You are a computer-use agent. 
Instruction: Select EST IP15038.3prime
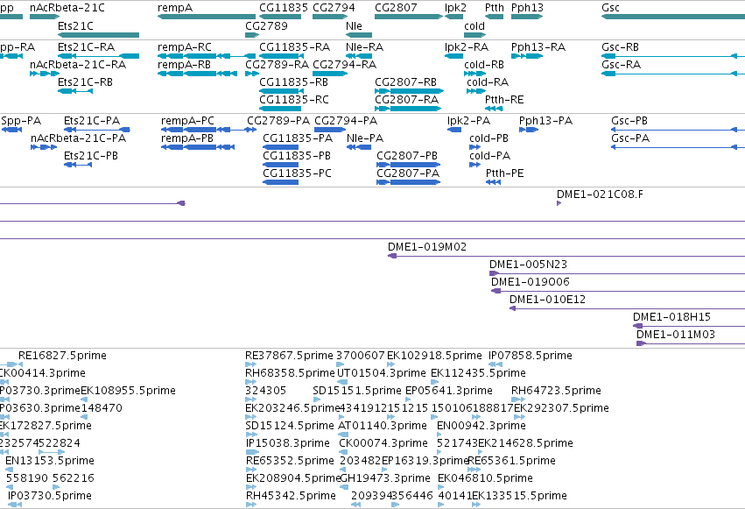point(287,443)
